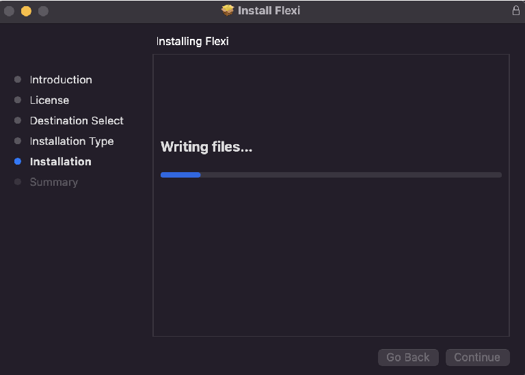Select the Introduction step in sidebar
Viewport: 525px width, 375px height.
pos(61,80)
